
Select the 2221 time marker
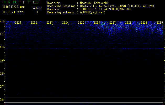(18, 23)
